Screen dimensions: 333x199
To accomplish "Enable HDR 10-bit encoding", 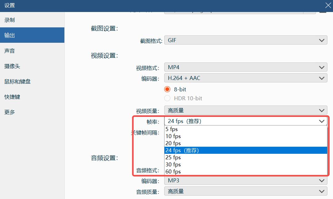I will point(167,98).
